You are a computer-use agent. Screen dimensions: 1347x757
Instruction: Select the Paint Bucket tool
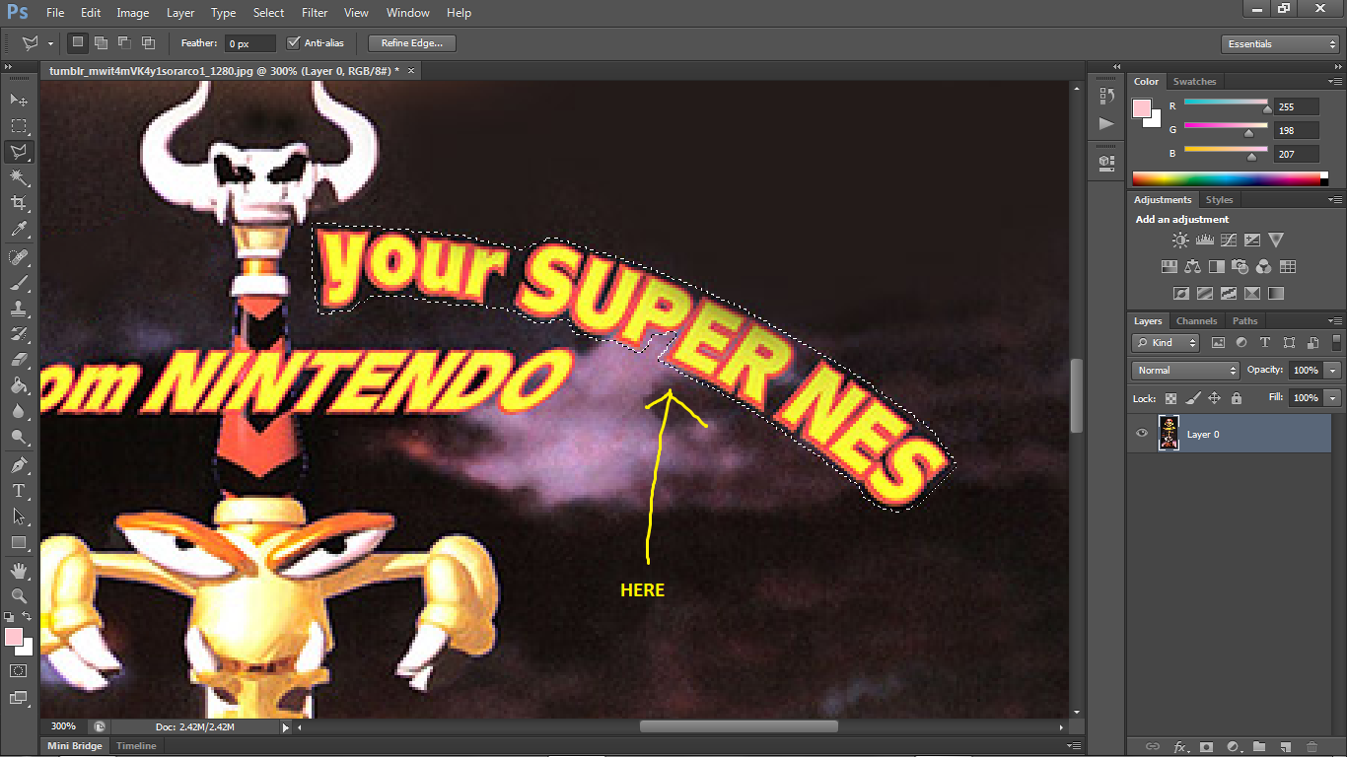(x=19, y=385)
